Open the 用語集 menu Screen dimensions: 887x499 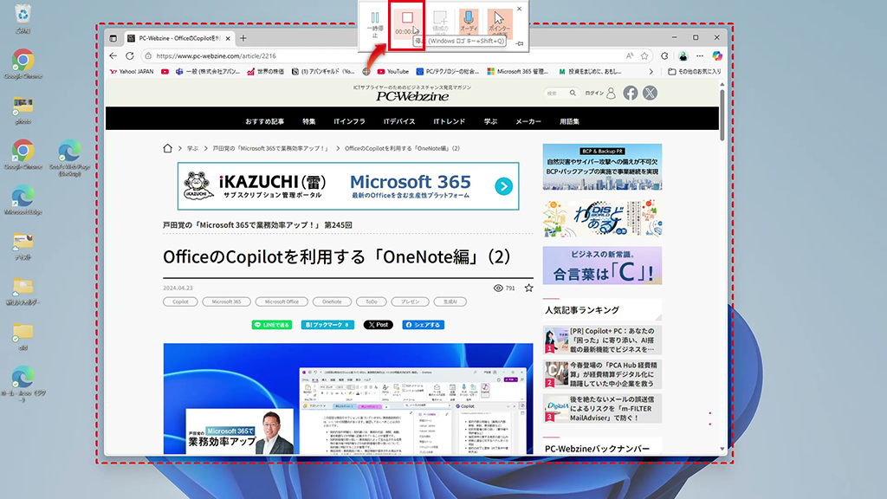[x=570, y=121]
